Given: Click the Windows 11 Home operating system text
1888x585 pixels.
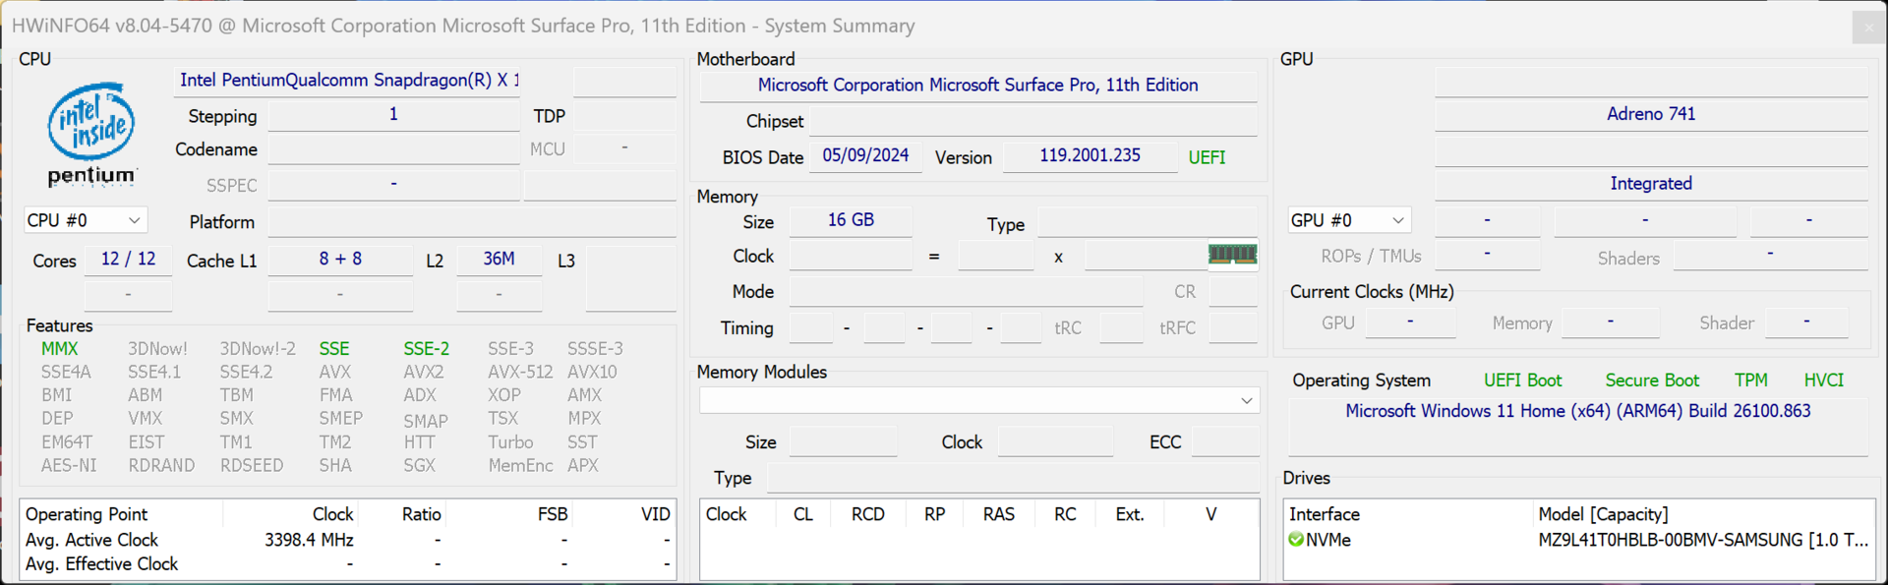Looking at the screenshot, I should coord(1577,411).
